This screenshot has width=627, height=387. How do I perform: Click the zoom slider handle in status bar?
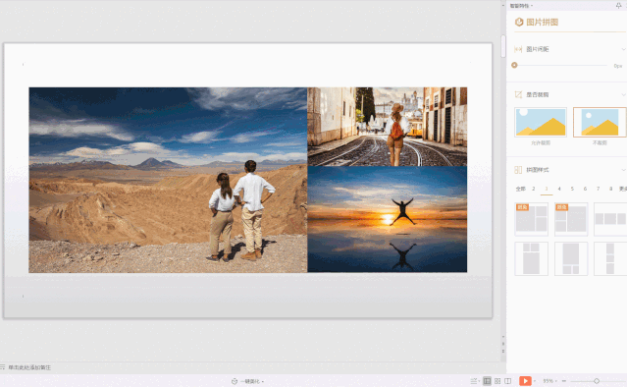click(x=597, y=381)
